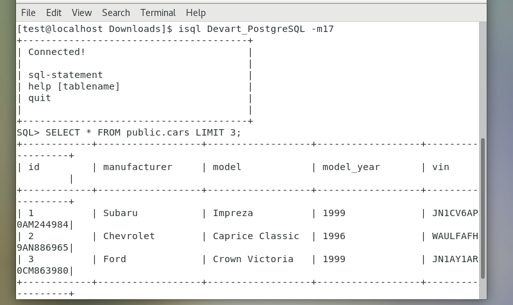The height and width of the screenshot is (305, 513).
Task: Click the wrapped '0CM863980' vin text
Action: pyautogui.click(x=42, y=270)
